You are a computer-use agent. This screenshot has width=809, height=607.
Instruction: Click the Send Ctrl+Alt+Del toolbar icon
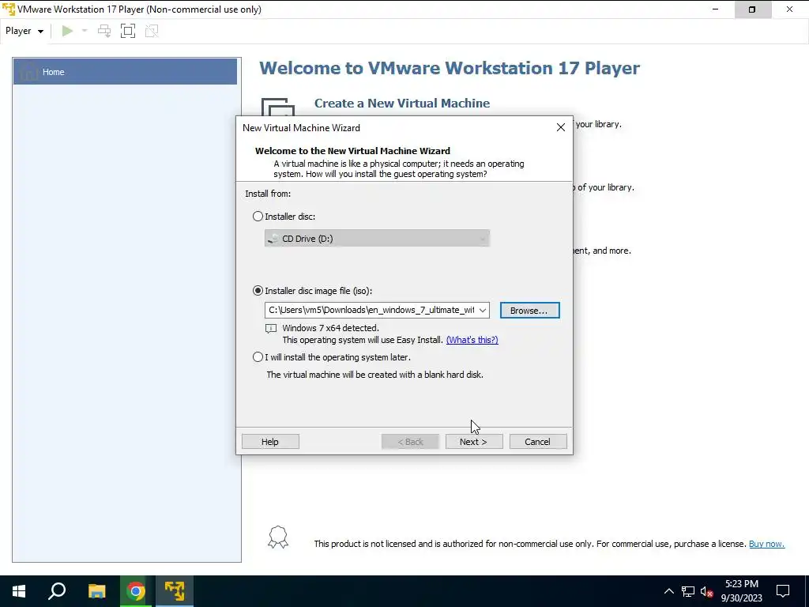[x=104, y=31]
